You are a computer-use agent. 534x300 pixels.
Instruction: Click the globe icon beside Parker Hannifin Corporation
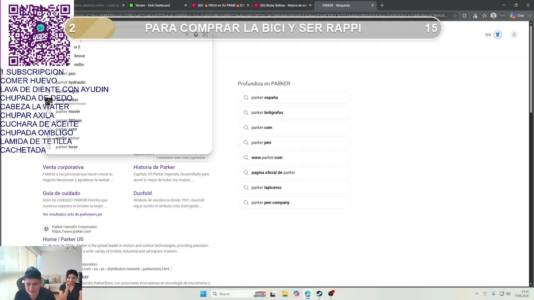point(46,229)
